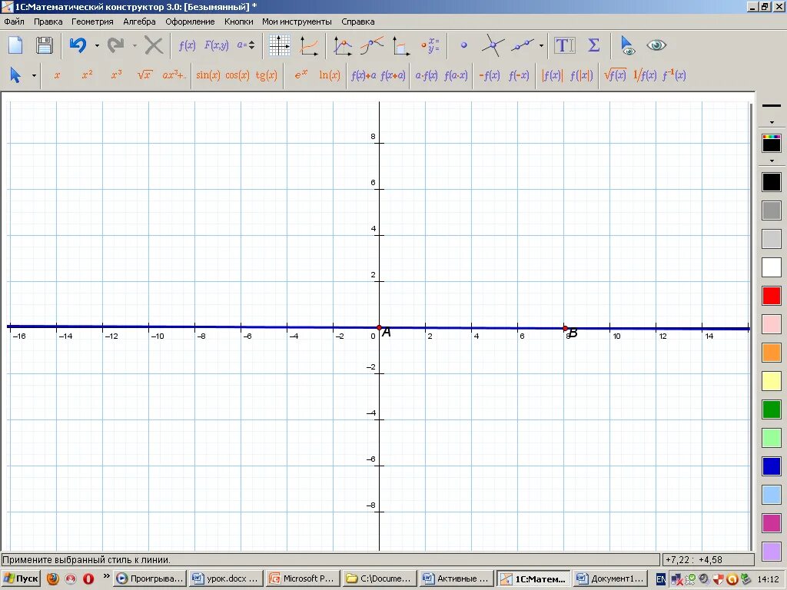Select the segment through two points tool
Screen dimensions: 787x590
[523, 45]
